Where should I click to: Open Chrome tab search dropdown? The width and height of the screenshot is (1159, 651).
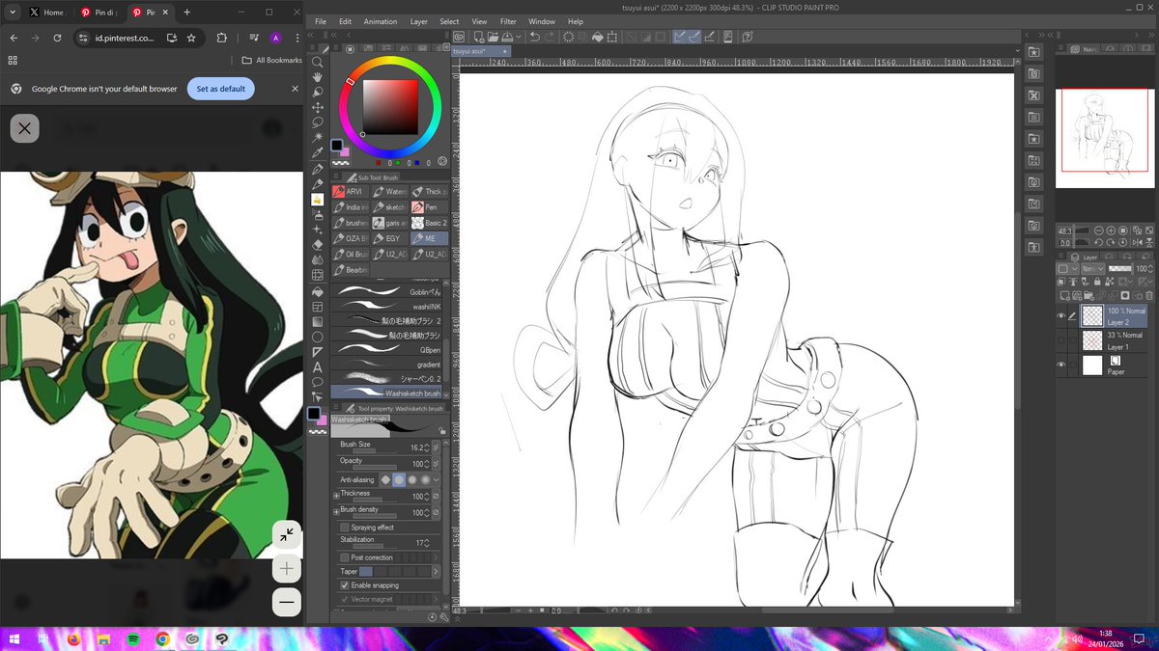[x=13, y=12]
